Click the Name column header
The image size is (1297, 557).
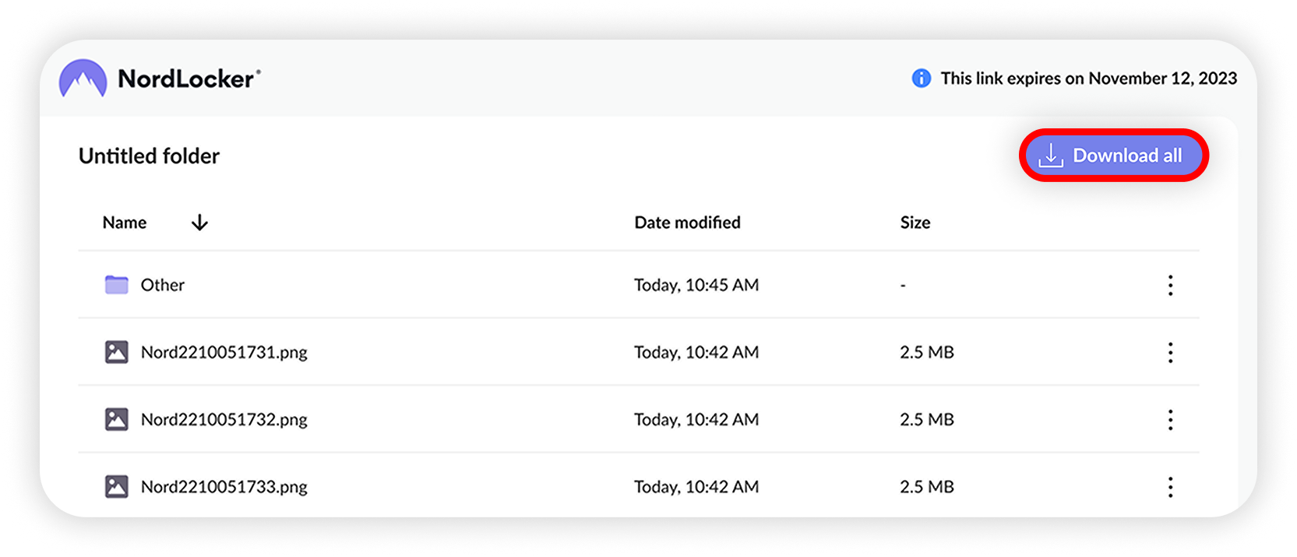pyautogui.click(x=124, y=222)
